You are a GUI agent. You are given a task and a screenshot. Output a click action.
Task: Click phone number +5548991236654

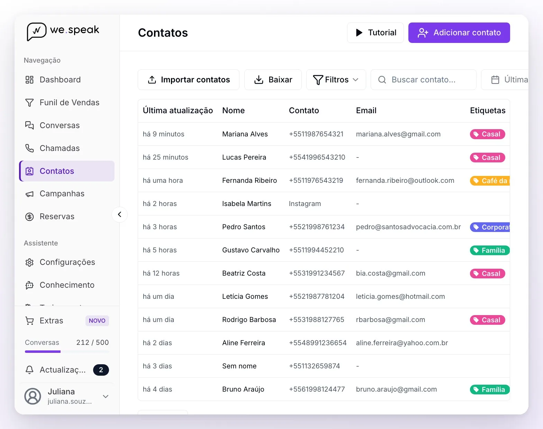coord(318,343)
